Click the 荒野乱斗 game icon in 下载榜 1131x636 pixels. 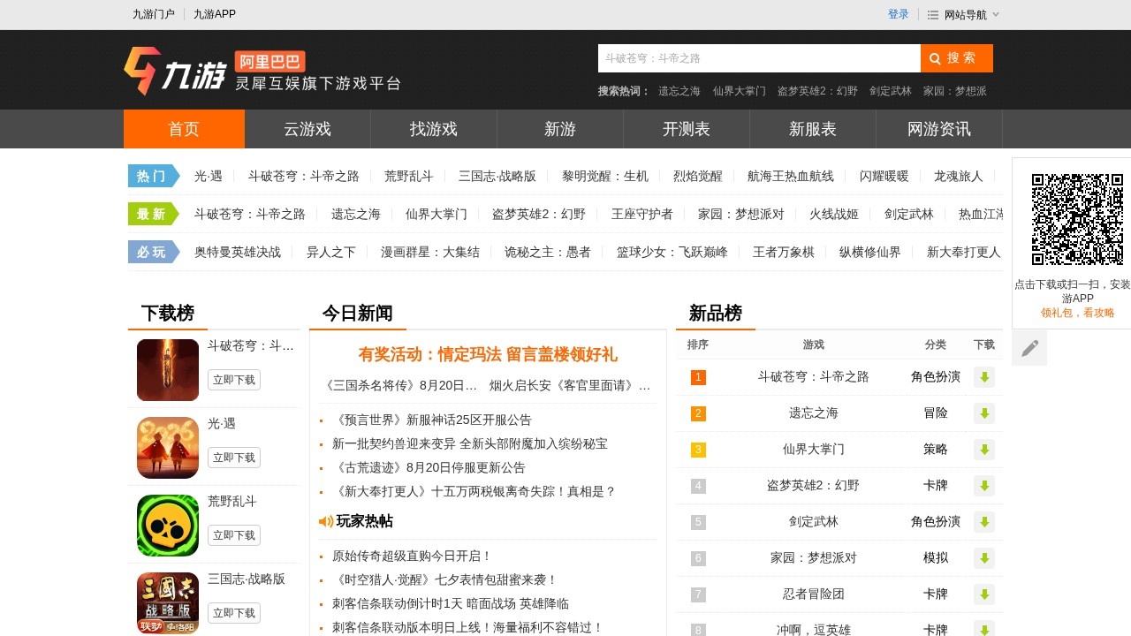click(168, 526)
